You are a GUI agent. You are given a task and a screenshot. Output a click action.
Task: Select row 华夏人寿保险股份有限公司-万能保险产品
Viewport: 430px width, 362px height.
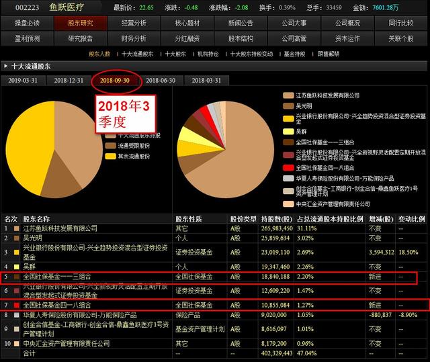click(x=214, y=315)
